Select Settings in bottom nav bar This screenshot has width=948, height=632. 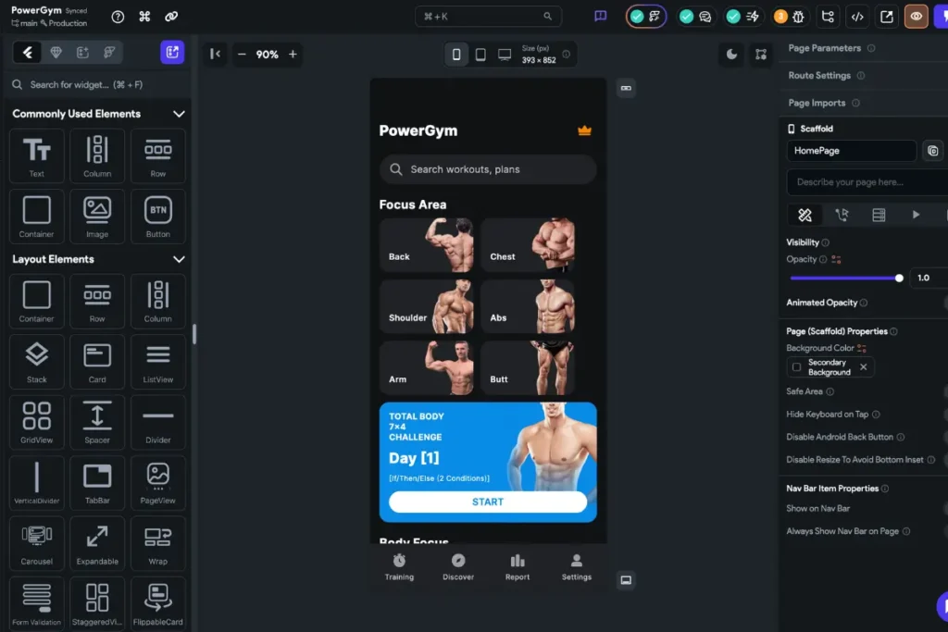click(x=576, y=566)
